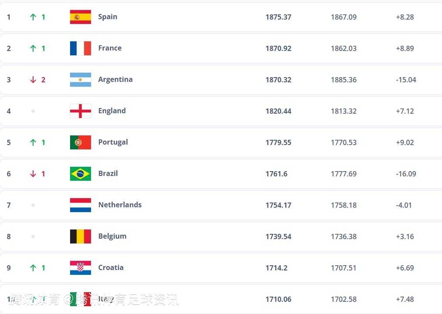Click the England flag icon

[x=81, y=111]
